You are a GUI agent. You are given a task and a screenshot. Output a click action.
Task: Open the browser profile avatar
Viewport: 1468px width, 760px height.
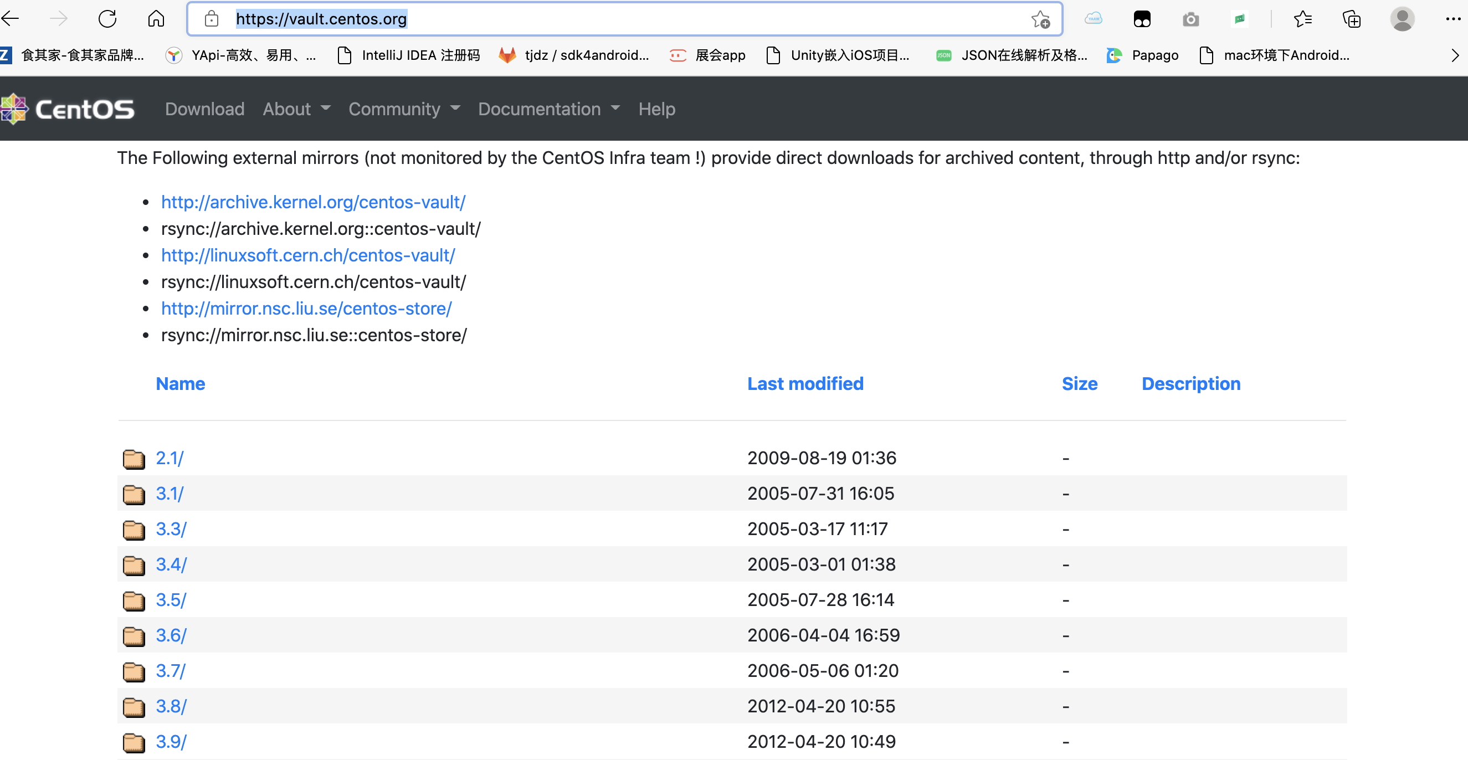[x=1403, y=19]
